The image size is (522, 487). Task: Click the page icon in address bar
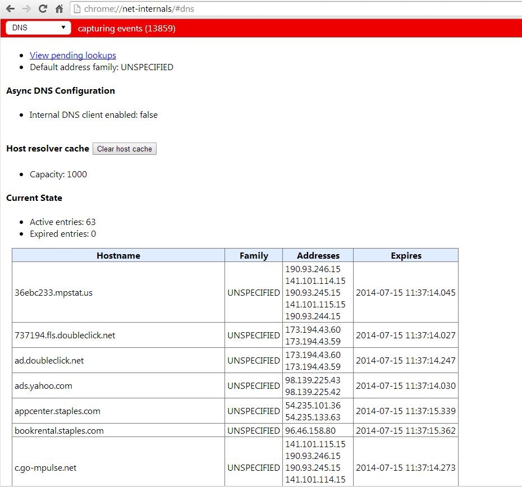77,8
